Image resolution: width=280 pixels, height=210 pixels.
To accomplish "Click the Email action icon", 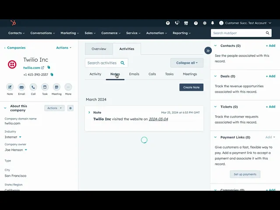I will pos(21,87).
